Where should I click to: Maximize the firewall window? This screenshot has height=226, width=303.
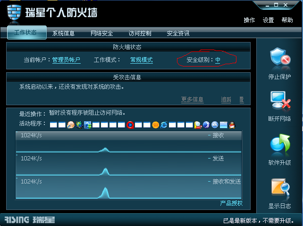point(276,5)
